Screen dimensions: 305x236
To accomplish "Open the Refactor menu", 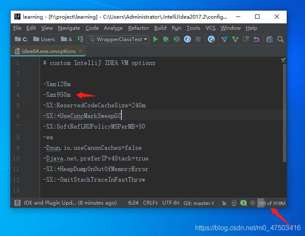I will pos(138,28).
